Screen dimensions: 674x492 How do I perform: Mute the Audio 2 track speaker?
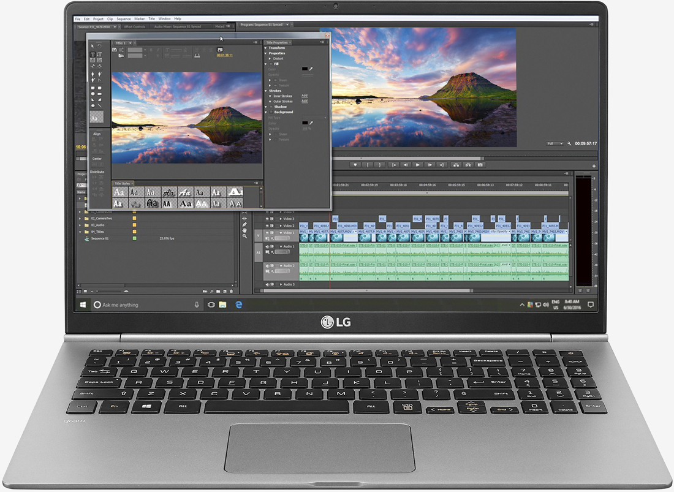(x=267, y=266)
